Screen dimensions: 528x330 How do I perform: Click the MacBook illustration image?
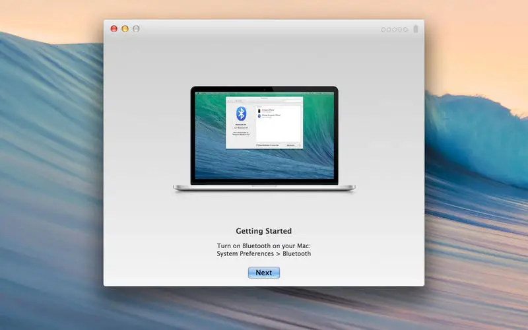[264, 139]
